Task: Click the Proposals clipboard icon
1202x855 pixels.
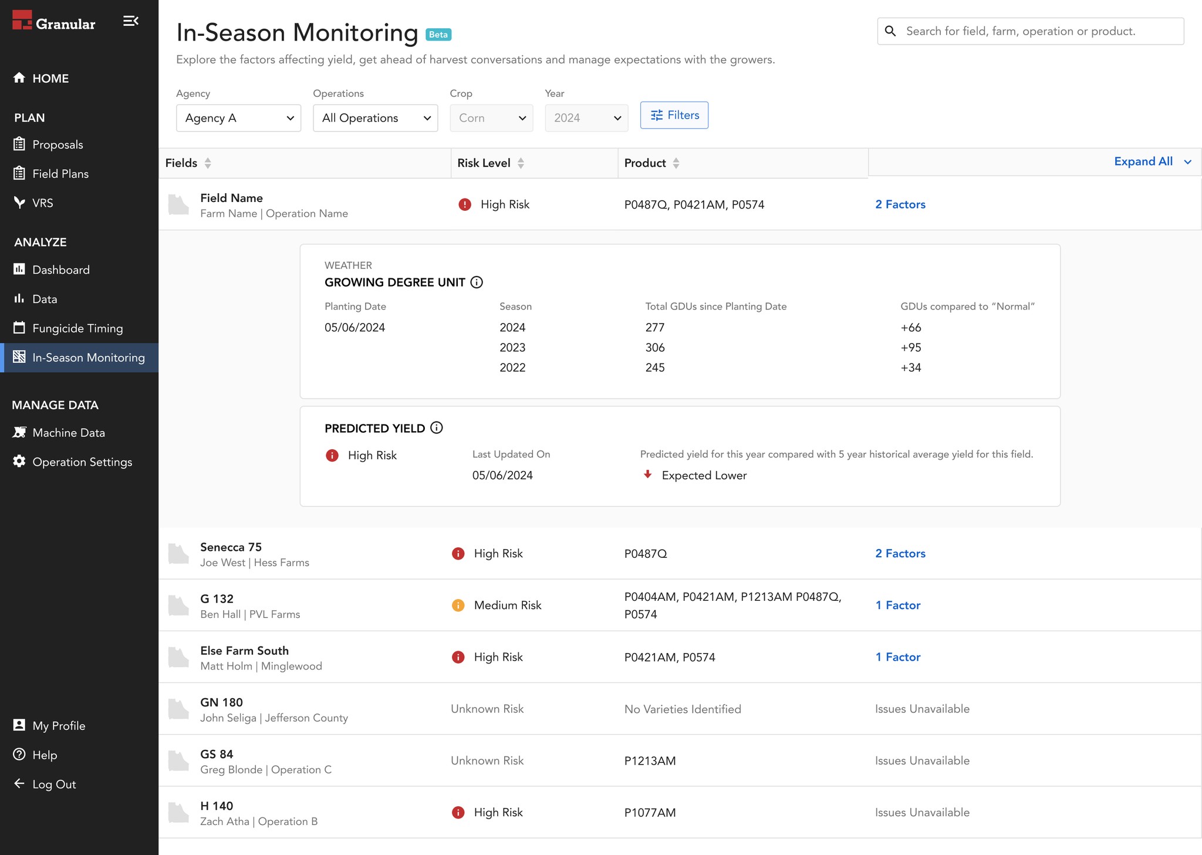Action: pos(19,144)
